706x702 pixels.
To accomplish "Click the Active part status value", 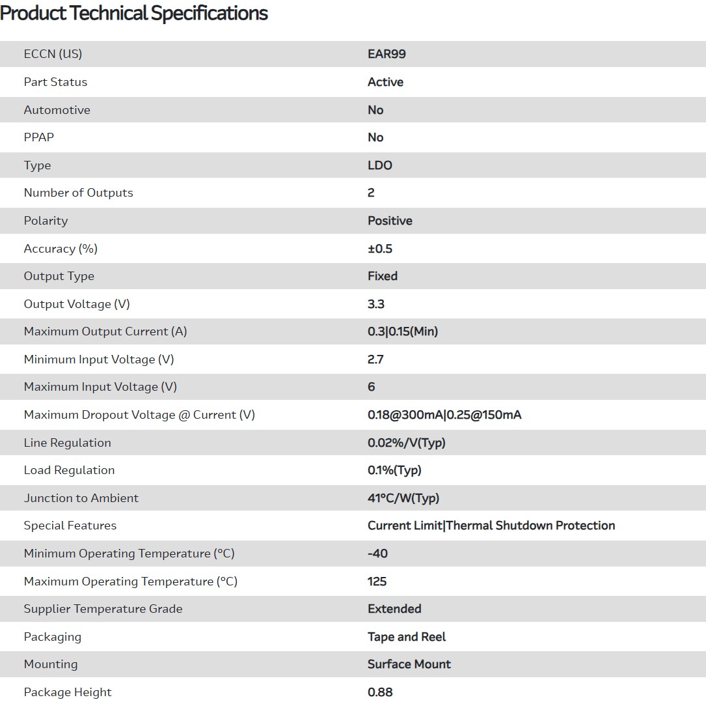I will (x=385, y=82).
